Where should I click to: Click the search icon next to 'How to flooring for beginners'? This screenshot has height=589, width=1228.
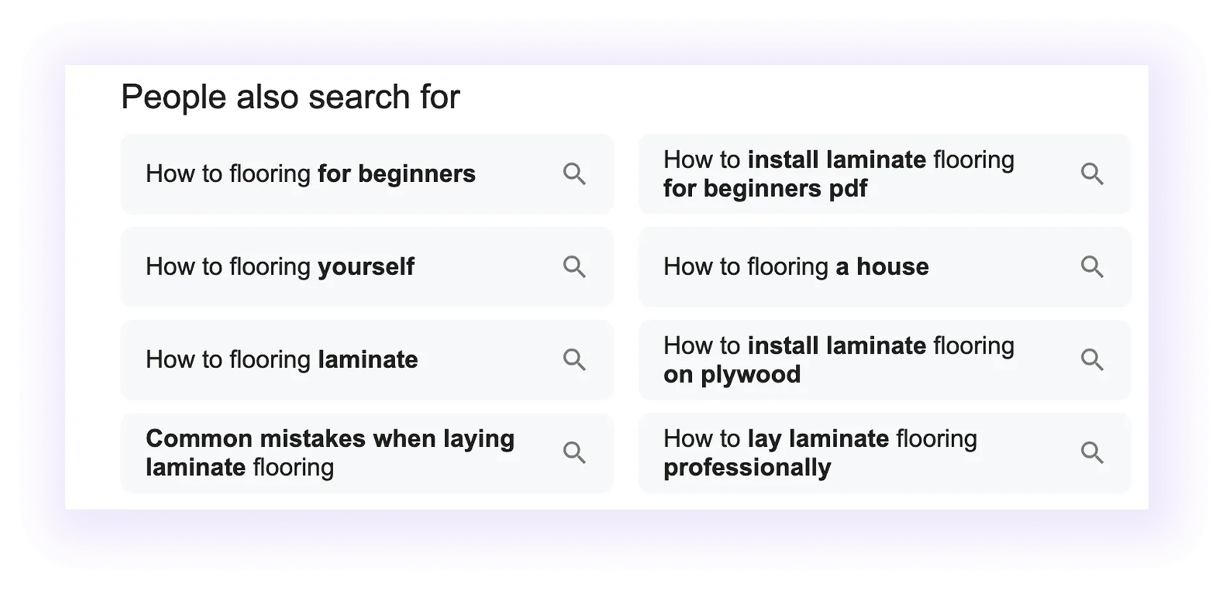coord(575,174)
